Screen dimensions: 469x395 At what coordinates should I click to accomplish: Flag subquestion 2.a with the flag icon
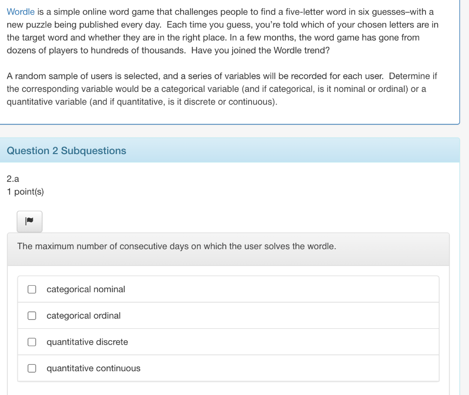[29, 222]
